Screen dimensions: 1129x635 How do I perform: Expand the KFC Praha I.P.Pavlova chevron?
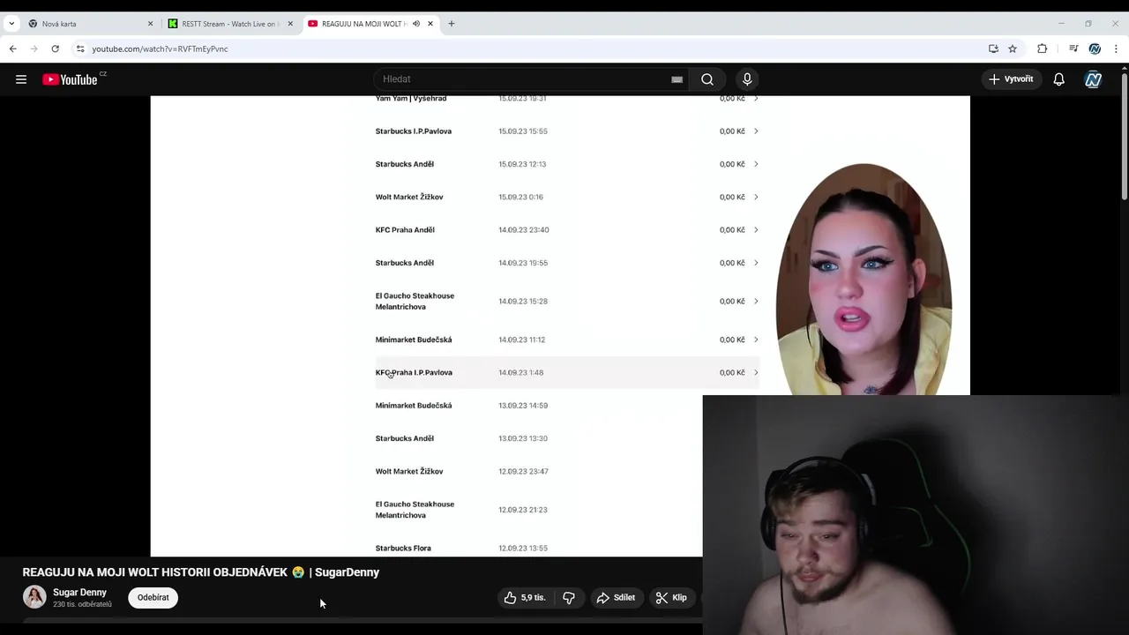(756, 372)
